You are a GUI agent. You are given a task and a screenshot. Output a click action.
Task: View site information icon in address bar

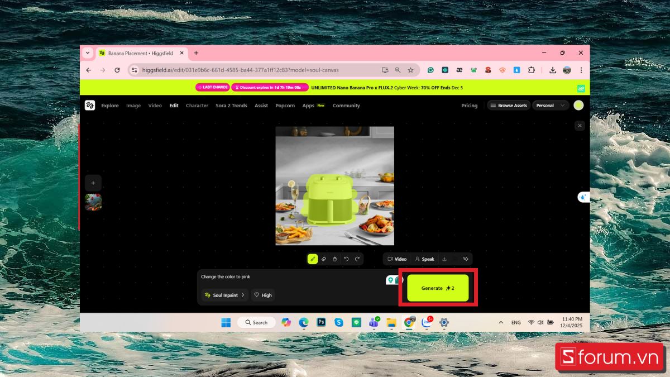tap(134, 70)
